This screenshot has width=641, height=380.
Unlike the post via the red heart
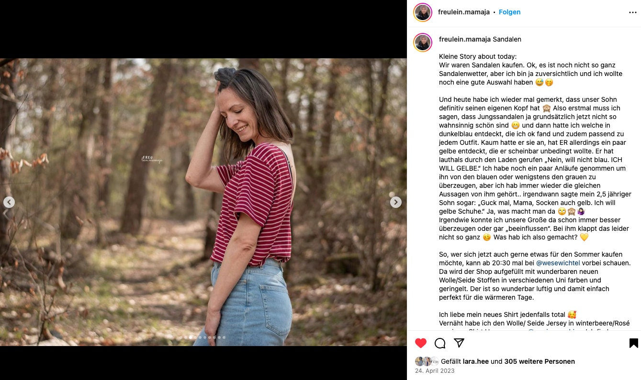pyautogui.click(x=421, y=343)
